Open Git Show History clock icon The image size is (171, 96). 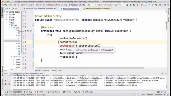click(x=153, y=5)
